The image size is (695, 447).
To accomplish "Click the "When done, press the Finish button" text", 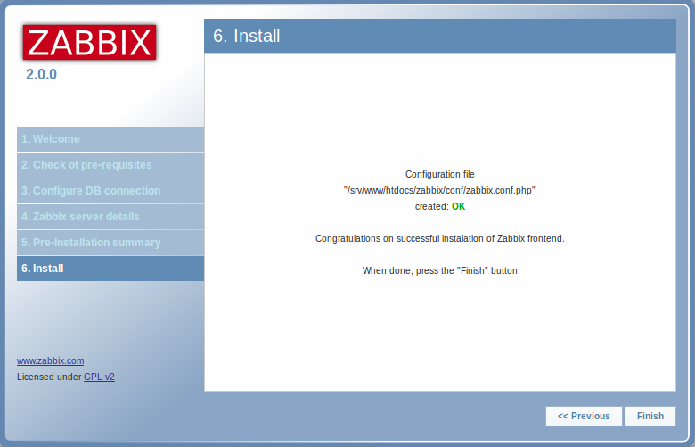I will pos(439,270).
